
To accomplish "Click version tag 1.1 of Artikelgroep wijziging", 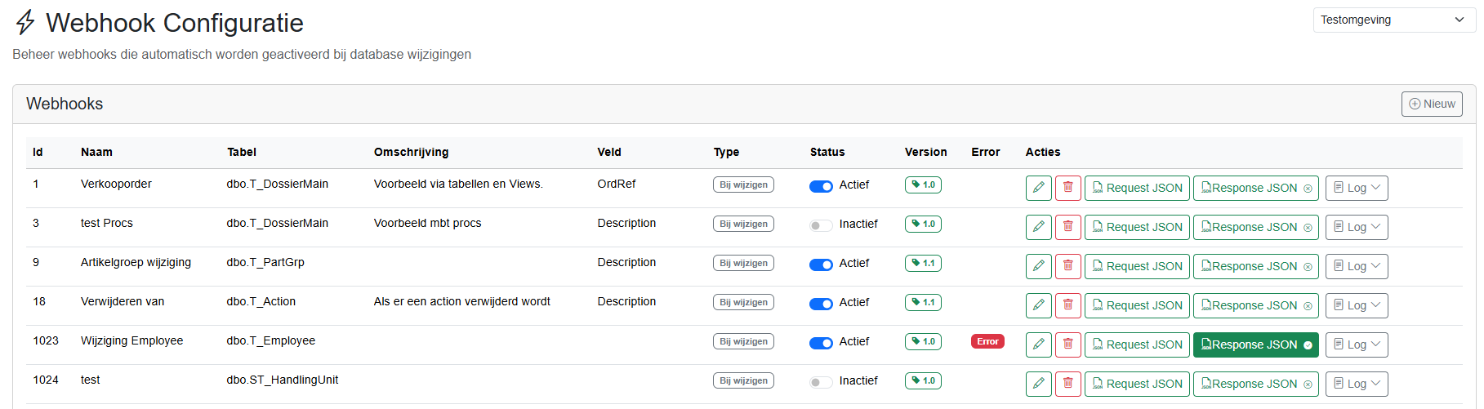I will 923,263.
